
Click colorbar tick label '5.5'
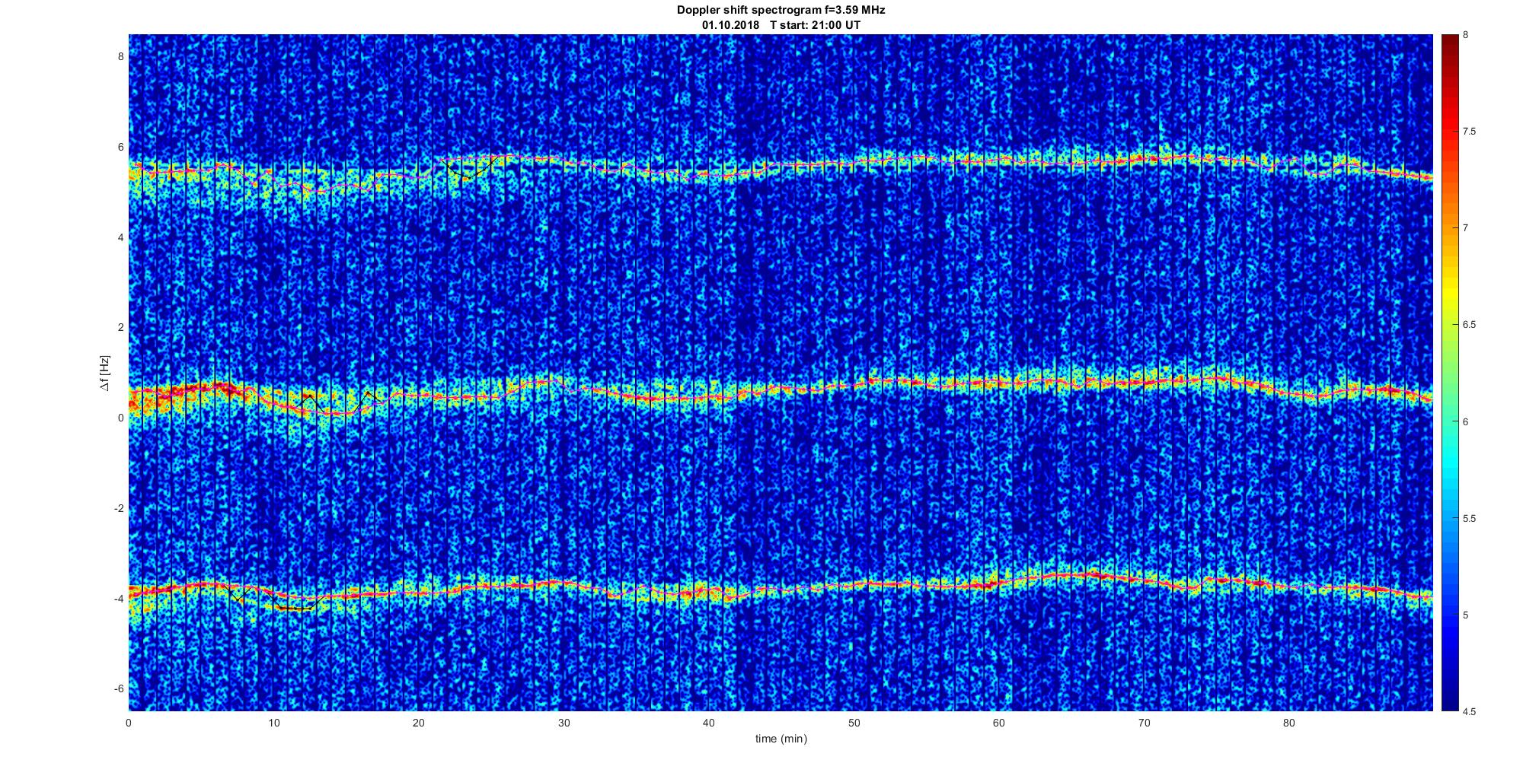click(x=1470, y=518)
